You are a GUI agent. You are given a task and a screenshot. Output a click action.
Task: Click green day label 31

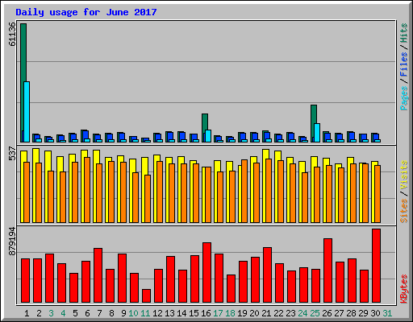(387, 313)
